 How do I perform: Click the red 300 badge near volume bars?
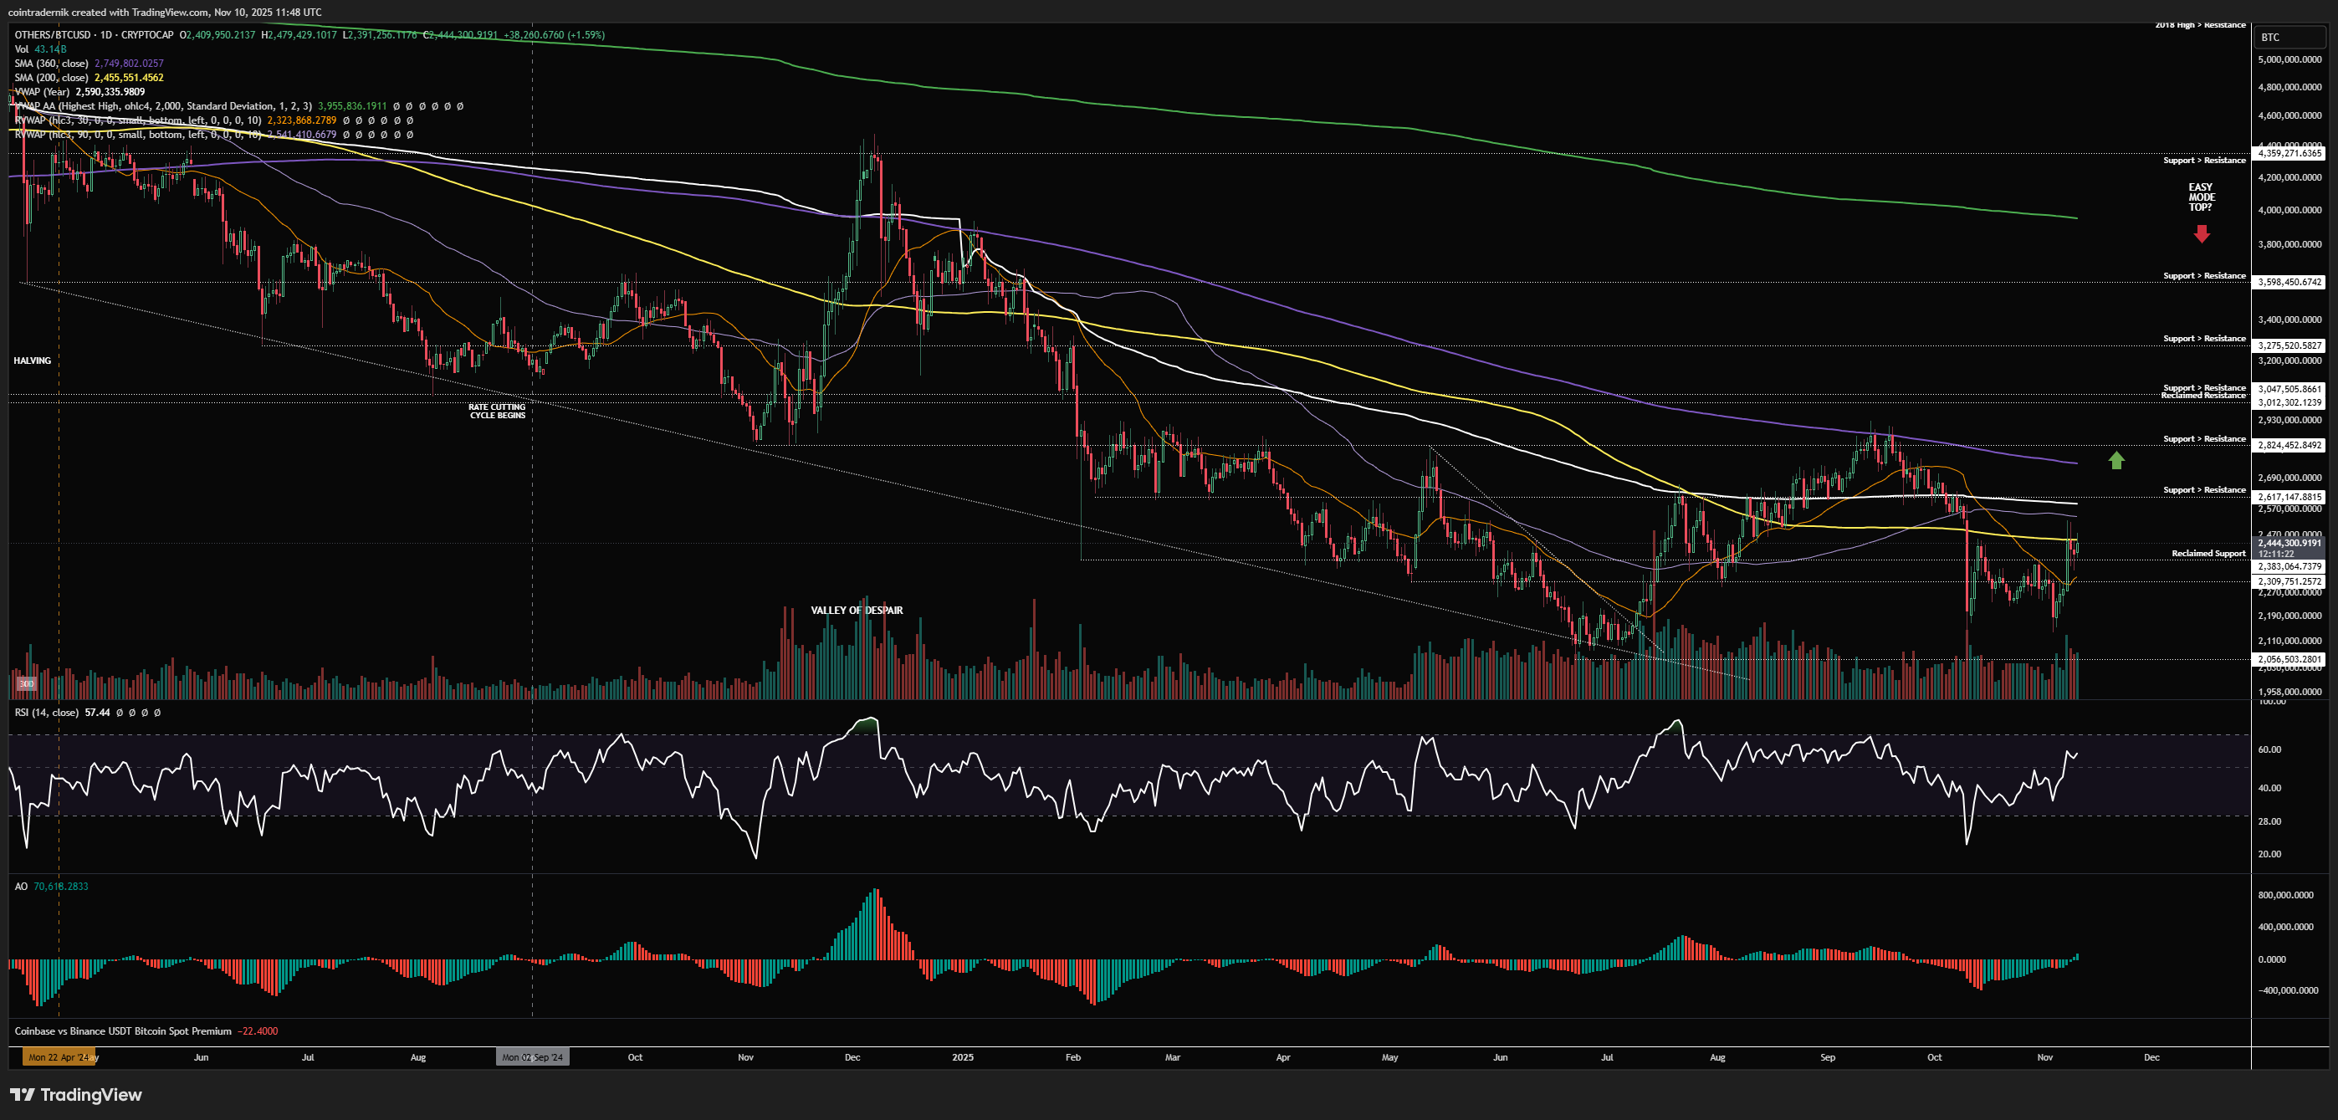tap(26, 683)
